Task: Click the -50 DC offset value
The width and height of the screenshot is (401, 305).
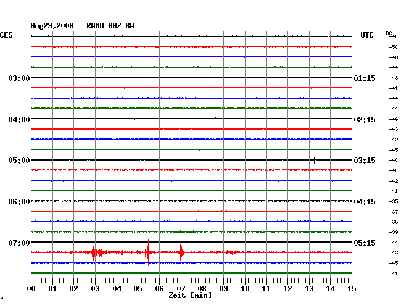Action: 394,47
